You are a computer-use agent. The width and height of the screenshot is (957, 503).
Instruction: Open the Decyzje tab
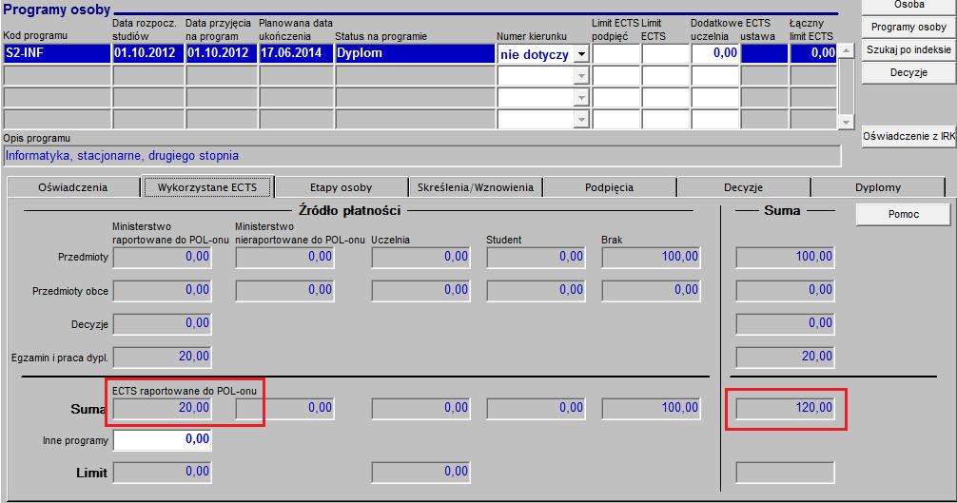point(743,187)
